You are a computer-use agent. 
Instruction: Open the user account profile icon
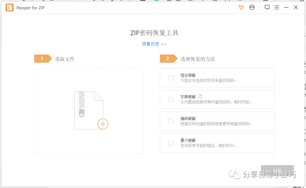(x=252, y=7)
